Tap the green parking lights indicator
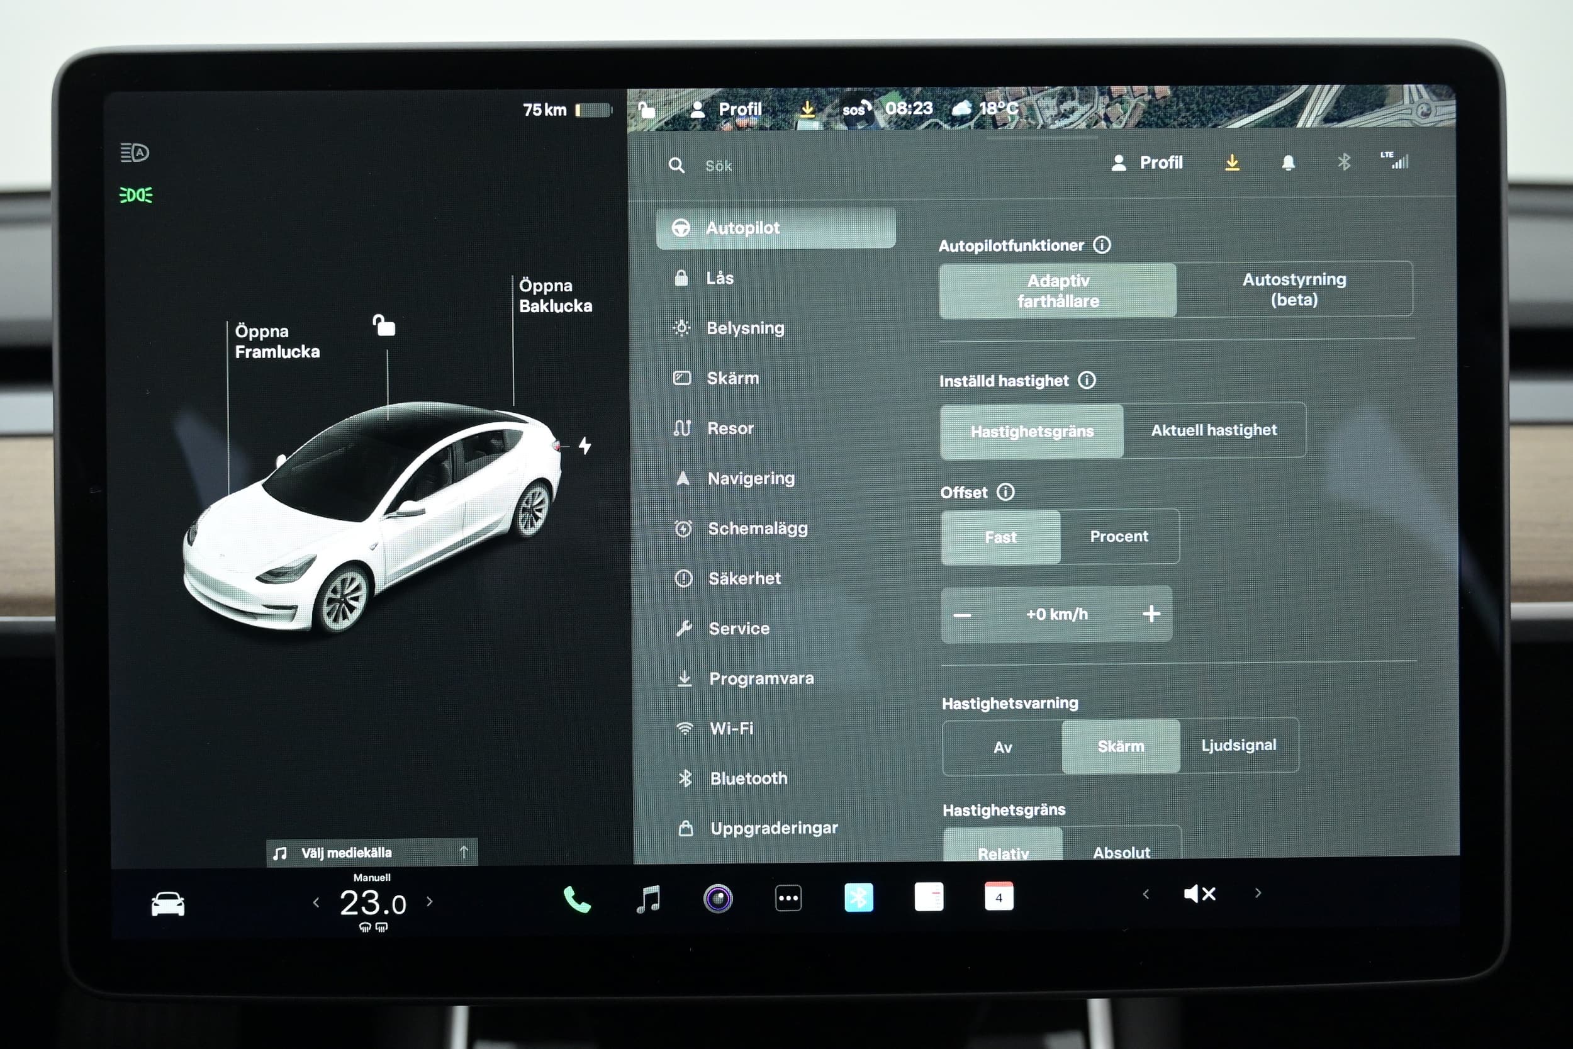This screenshot has height=1049, width=1573. 136,194
